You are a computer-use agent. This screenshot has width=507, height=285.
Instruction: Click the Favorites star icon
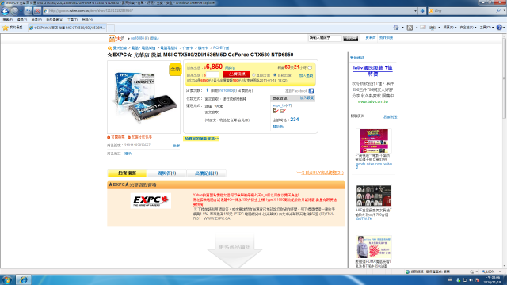[x=6, y=28]
